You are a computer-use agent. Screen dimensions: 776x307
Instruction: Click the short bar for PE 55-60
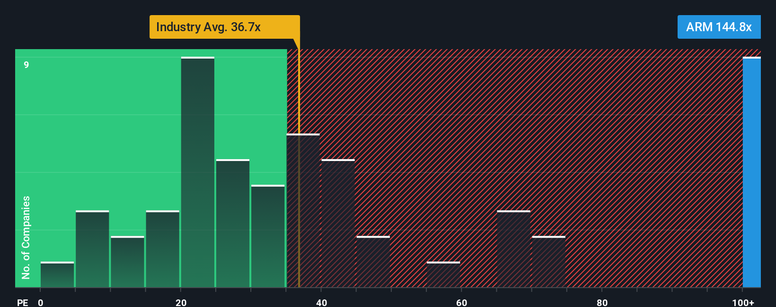pyautogui.click(x=443, y=274)
